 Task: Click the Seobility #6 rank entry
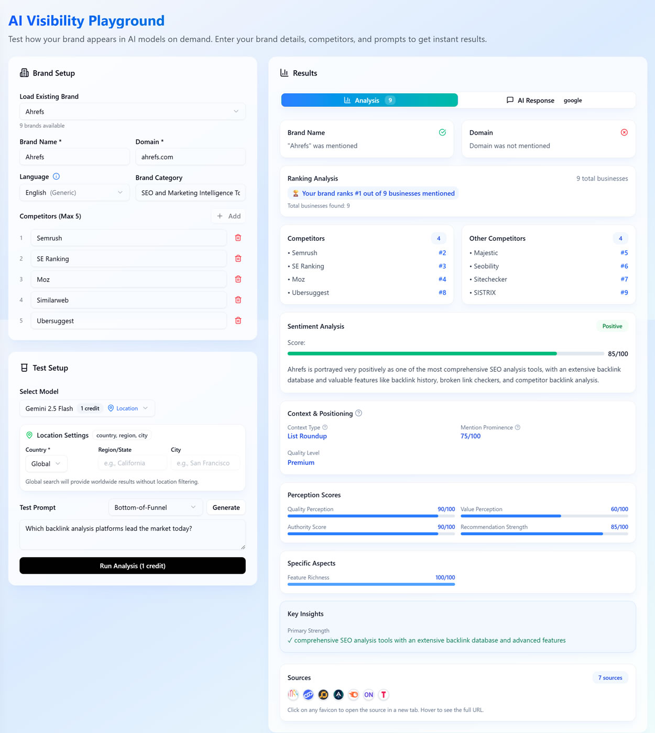coord(549,266)
